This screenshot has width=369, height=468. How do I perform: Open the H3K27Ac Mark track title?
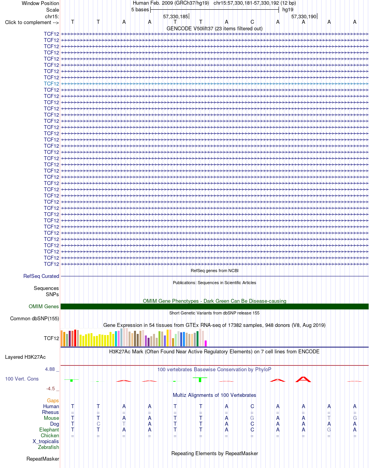214,352
